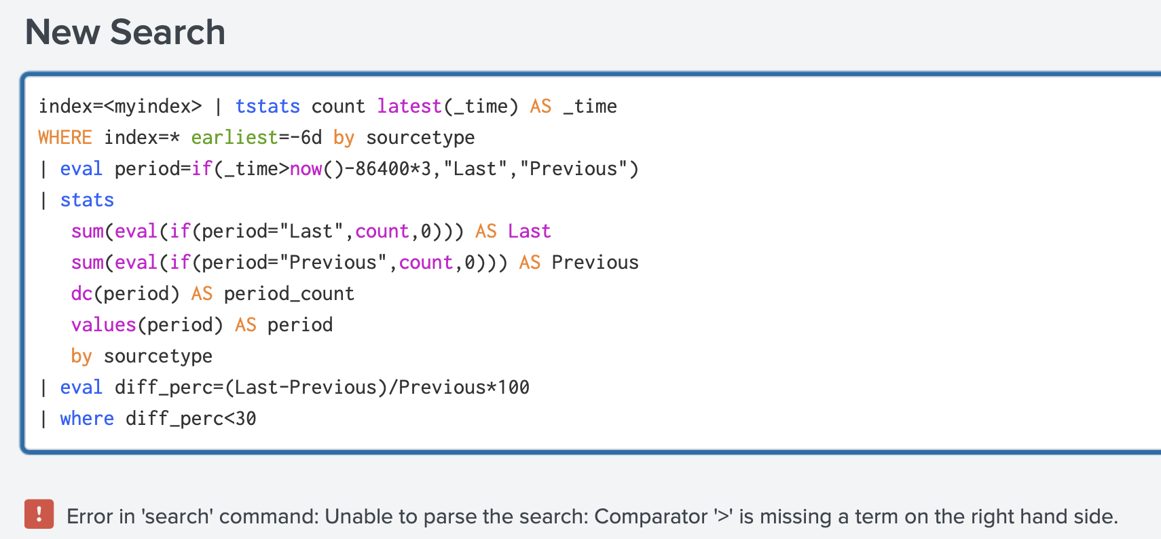
Task: Click the diff_perc<30 condition text
Action: [191, 419]
